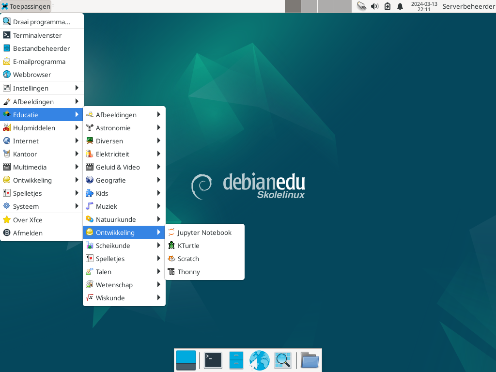Open E-mailprogramma entry
Viewport: 496px width, 372px height.
point(42,62)
